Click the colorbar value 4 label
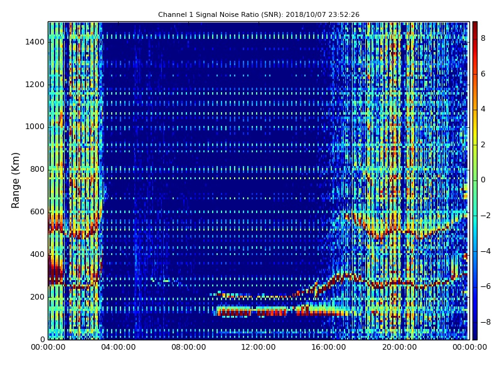 (483, 109)
